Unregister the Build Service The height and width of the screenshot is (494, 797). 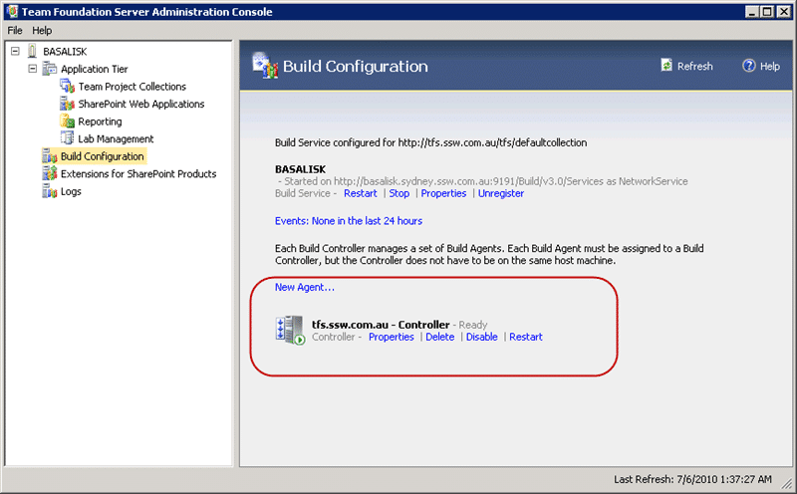point(501,193)
